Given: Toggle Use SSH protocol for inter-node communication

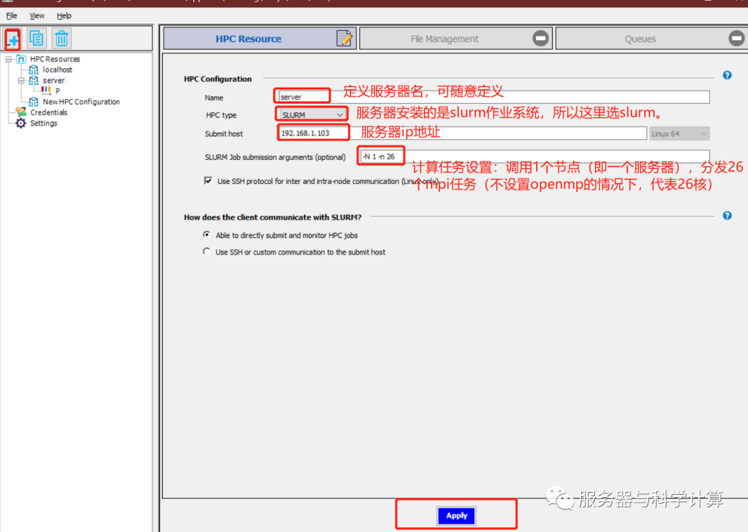Looking at the screenshot, I should pos(208,181).
